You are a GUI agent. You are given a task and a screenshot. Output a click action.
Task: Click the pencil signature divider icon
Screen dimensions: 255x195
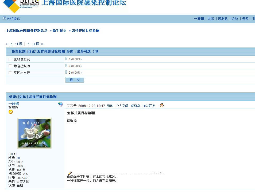[69, 173]
